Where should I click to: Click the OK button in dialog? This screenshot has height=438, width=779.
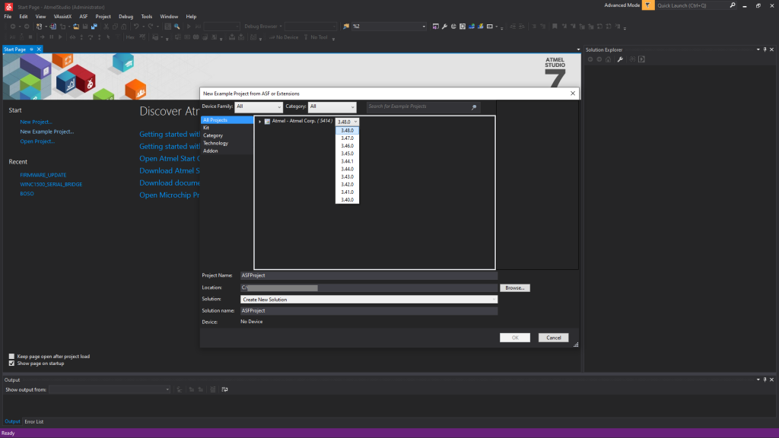click(x=515, y=338)
